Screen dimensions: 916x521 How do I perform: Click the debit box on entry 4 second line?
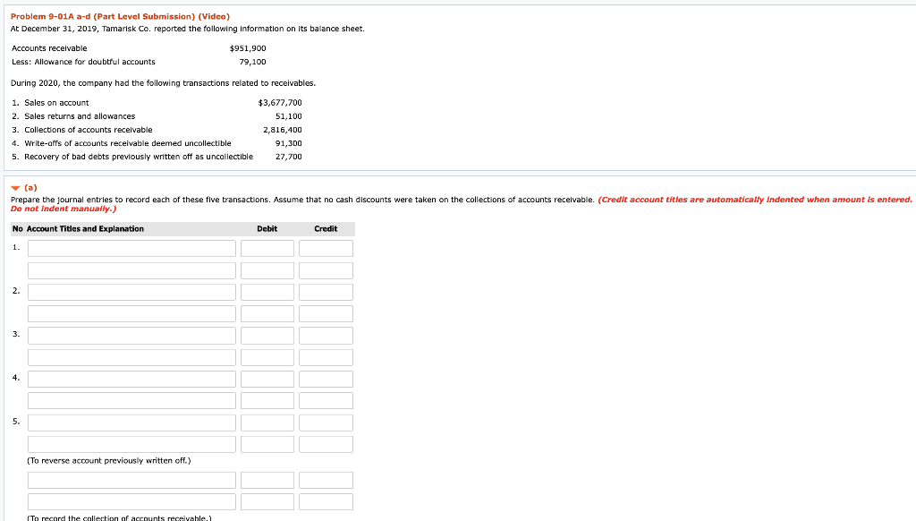(267, 400)
